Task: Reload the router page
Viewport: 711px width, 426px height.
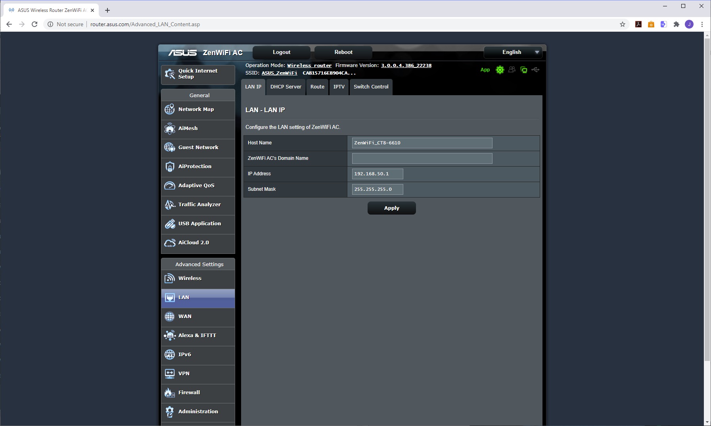Action: pos(34,24)
